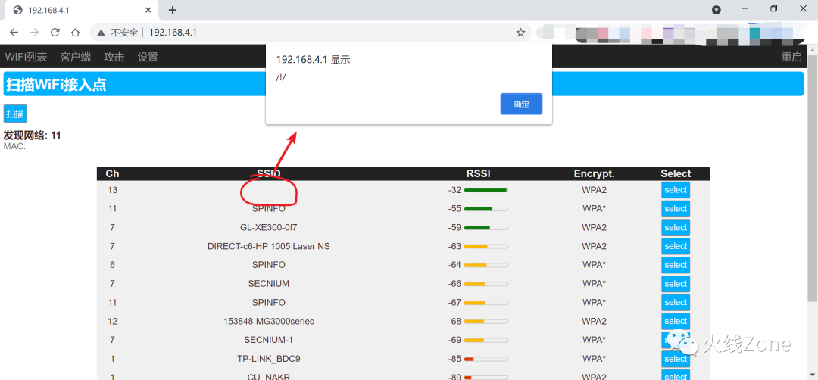
Task: Bookmark this page with the star icon
Action: coord(520,33)
